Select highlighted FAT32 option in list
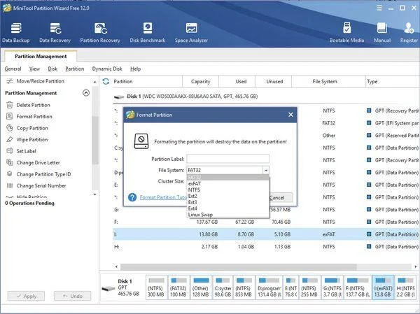The image size is (420, 314). tap(228, 178)
